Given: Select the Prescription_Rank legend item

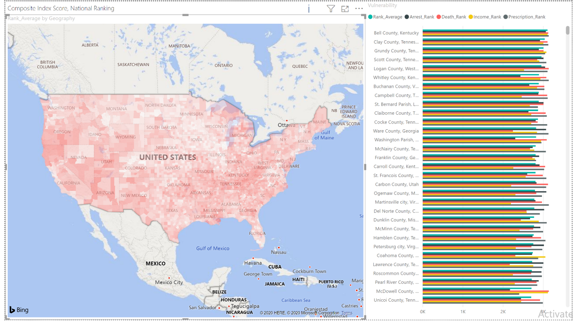Looking at the screenshot, I should (x=524, y=17).
